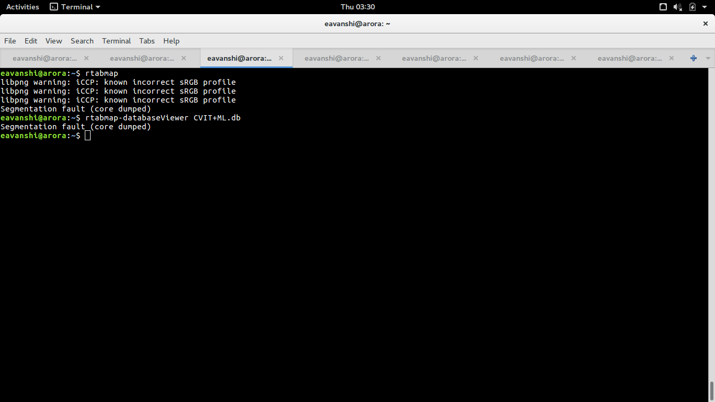Open the Help menu
Screen dimensions: 715x402
(171, 41)
